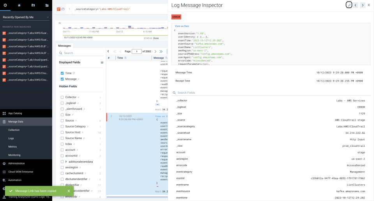
Task: Click the Message column header icon
Action: (166, 58)
